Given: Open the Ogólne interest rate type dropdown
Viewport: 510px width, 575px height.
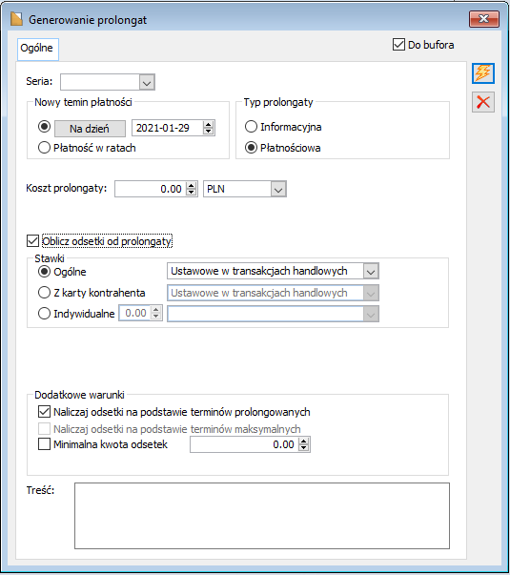Looking at the screenshot, I should pos(371,272).
